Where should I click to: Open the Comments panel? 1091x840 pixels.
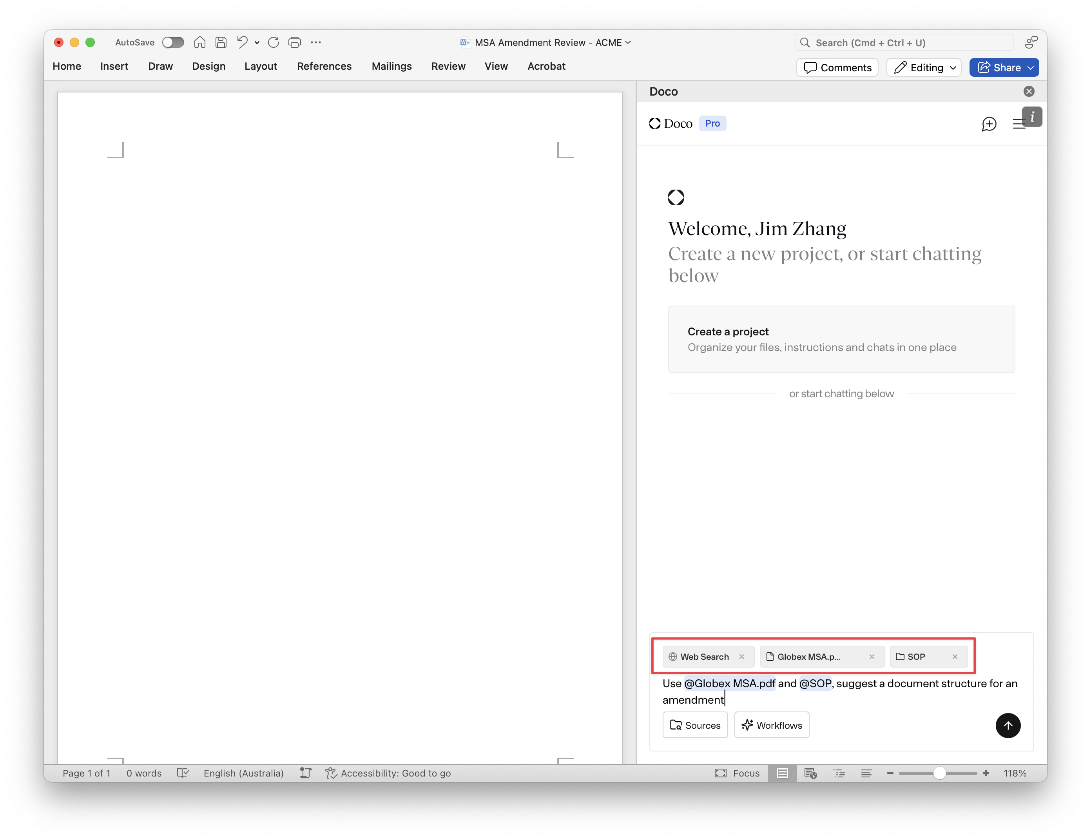[x=837, y=67]
